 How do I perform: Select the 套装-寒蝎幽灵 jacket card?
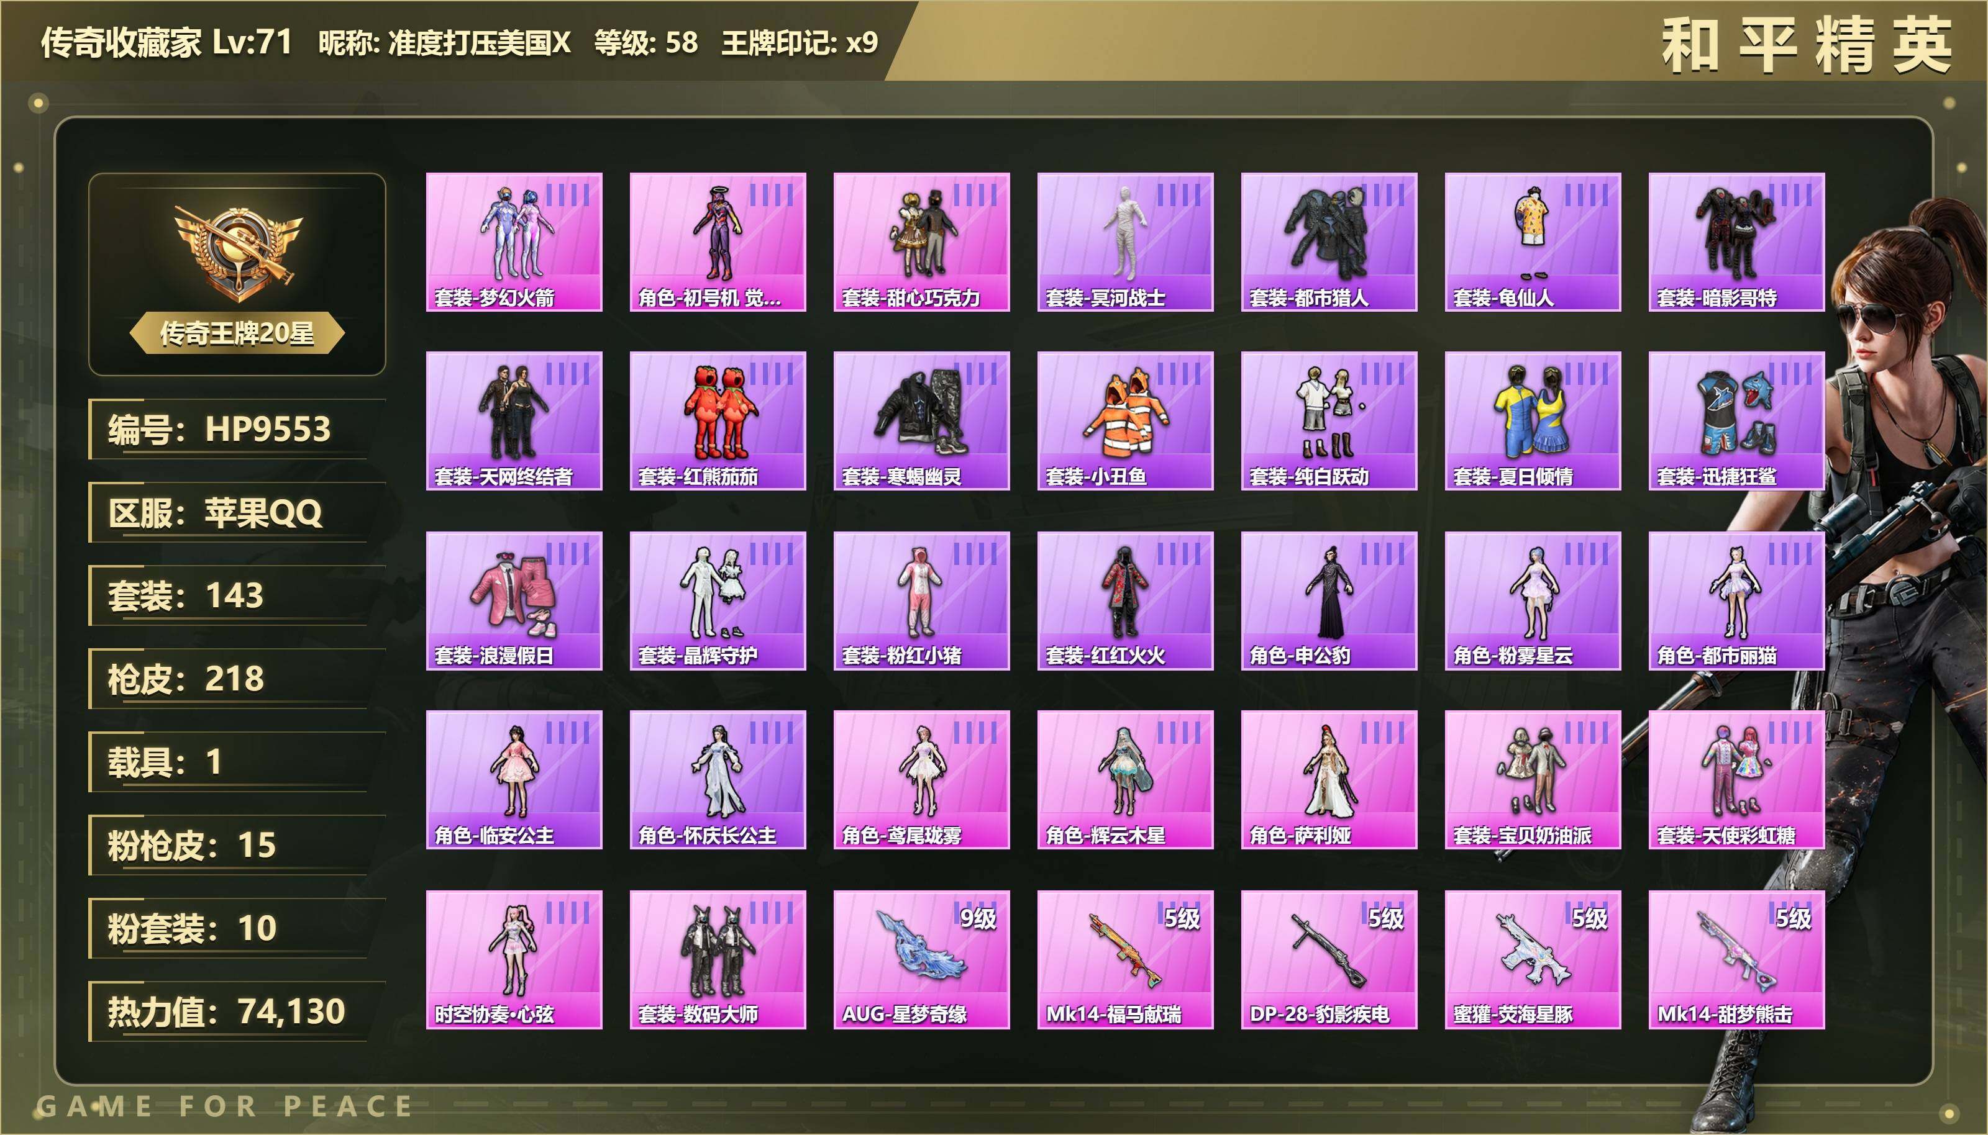[x=921, y=421]
